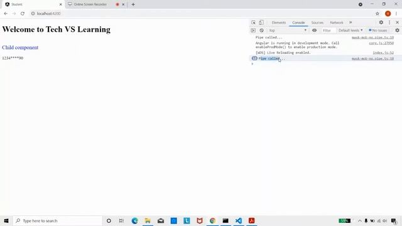
Task: Switch to the Sources tab
Action: point(317,23)
